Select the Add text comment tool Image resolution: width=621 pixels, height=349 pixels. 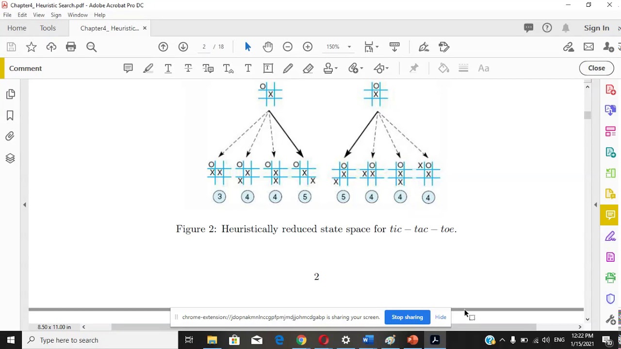248,68
